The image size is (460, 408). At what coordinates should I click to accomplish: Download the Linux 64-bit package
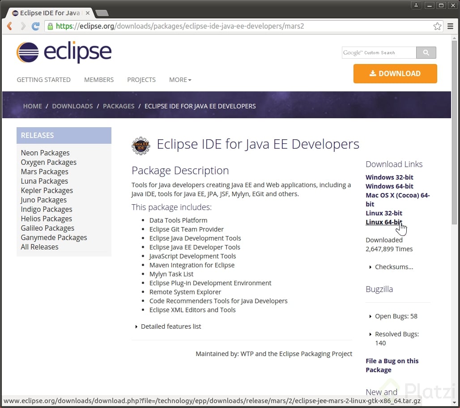(x=384, y=222)
